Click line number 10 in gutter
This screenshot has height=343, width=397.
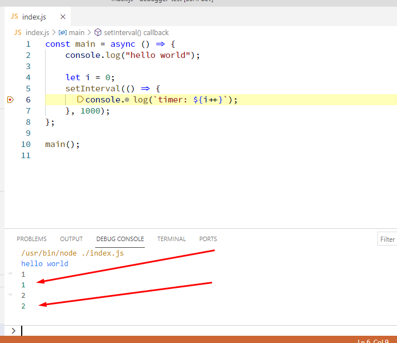(26, 145)
